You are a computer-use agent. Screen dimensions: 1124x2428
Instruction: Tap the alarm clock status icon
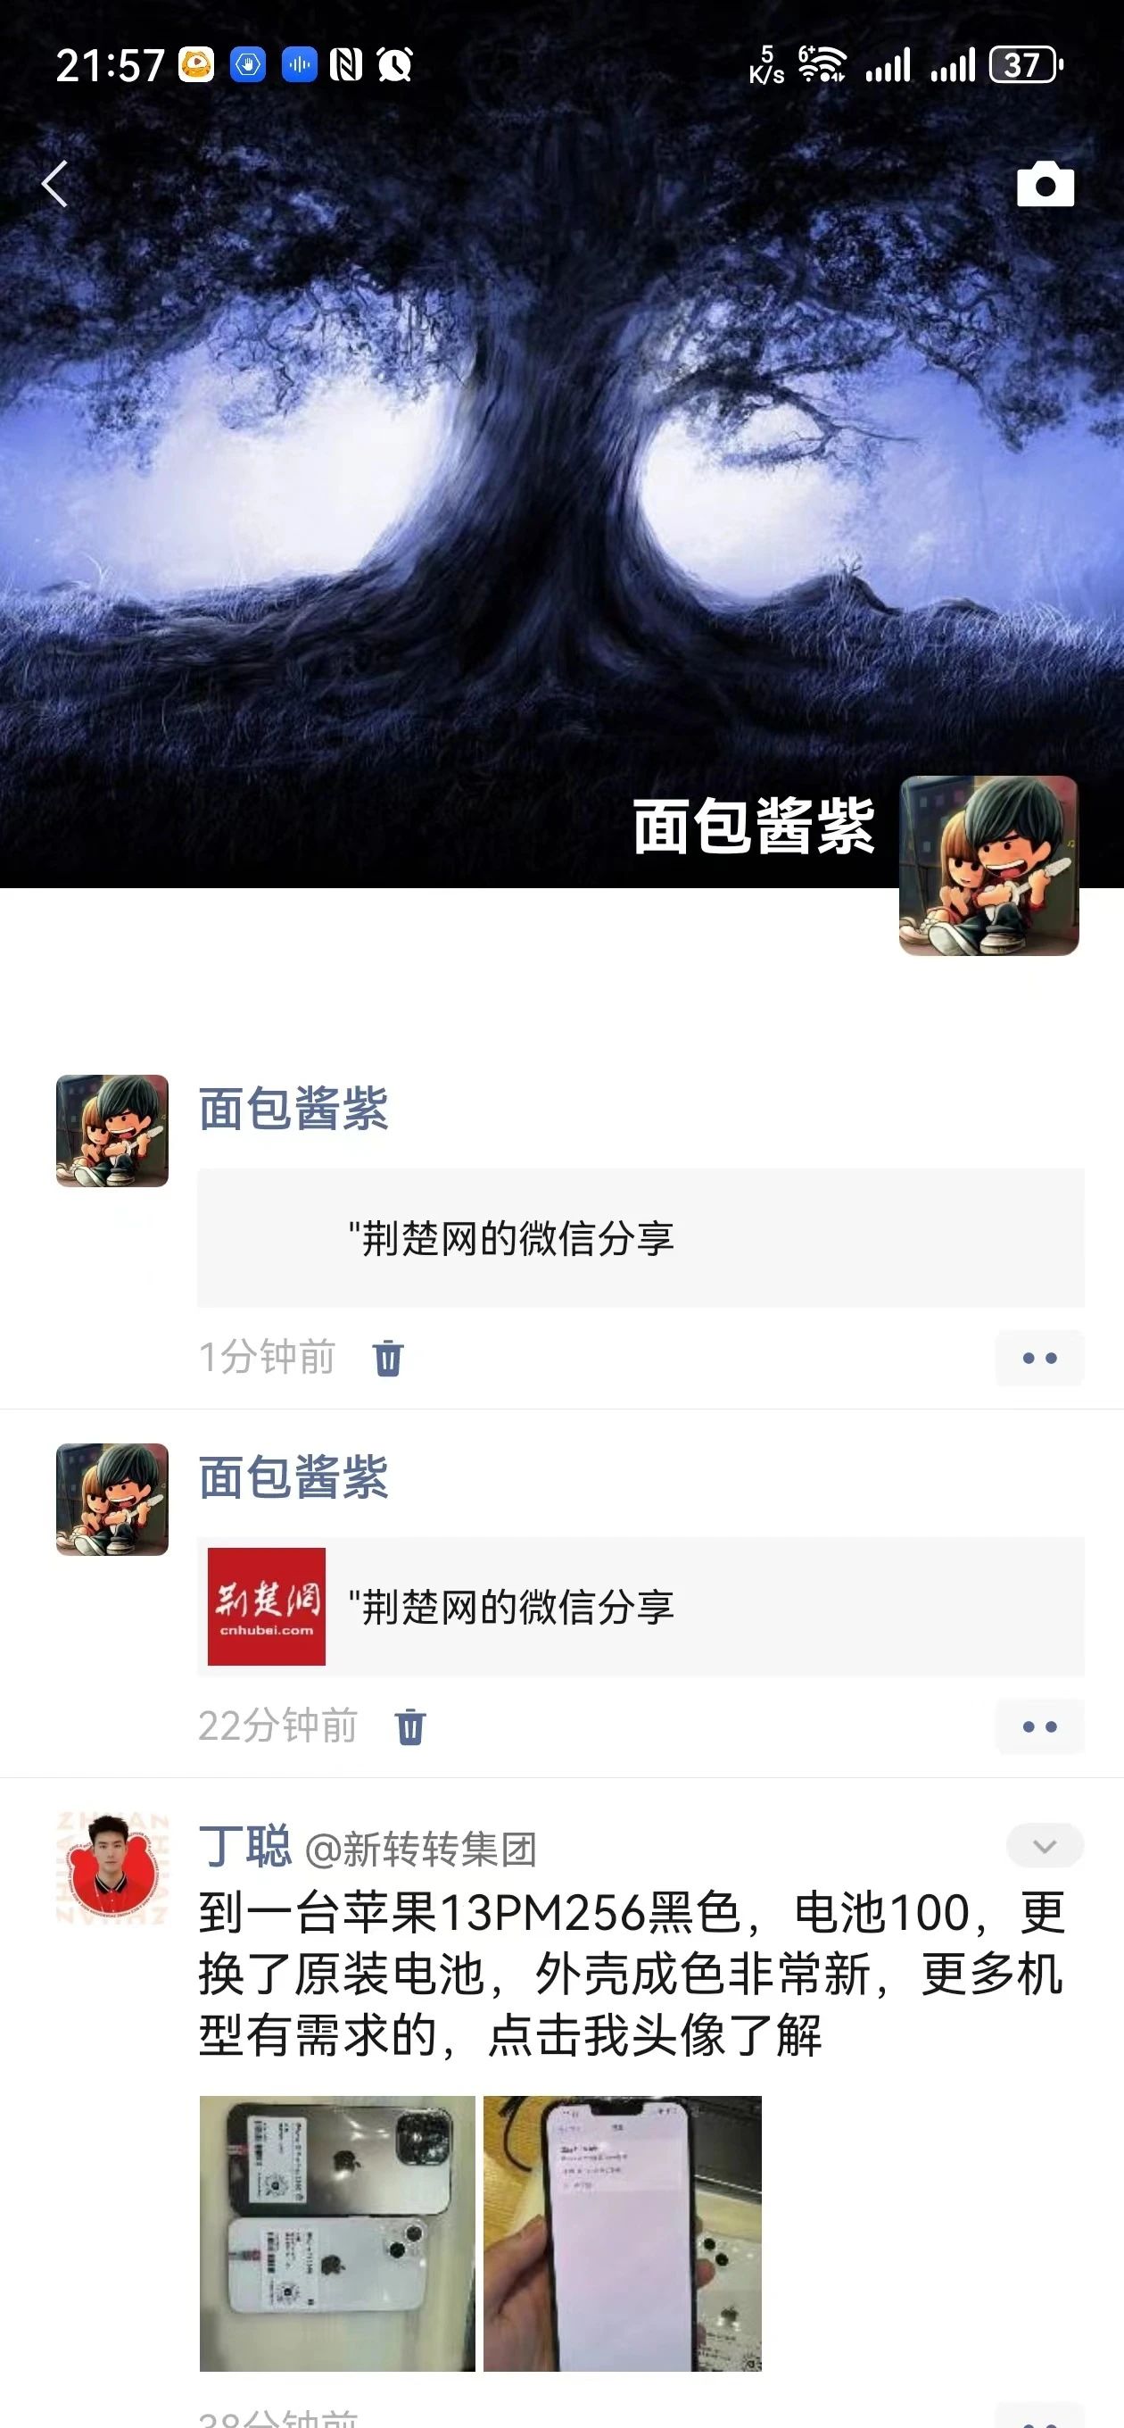coord(395,65)
